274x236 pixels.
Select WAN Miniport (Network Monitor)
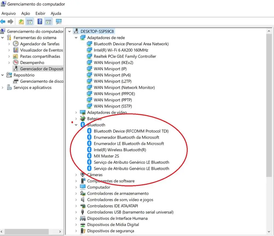(x=124, y=87)
